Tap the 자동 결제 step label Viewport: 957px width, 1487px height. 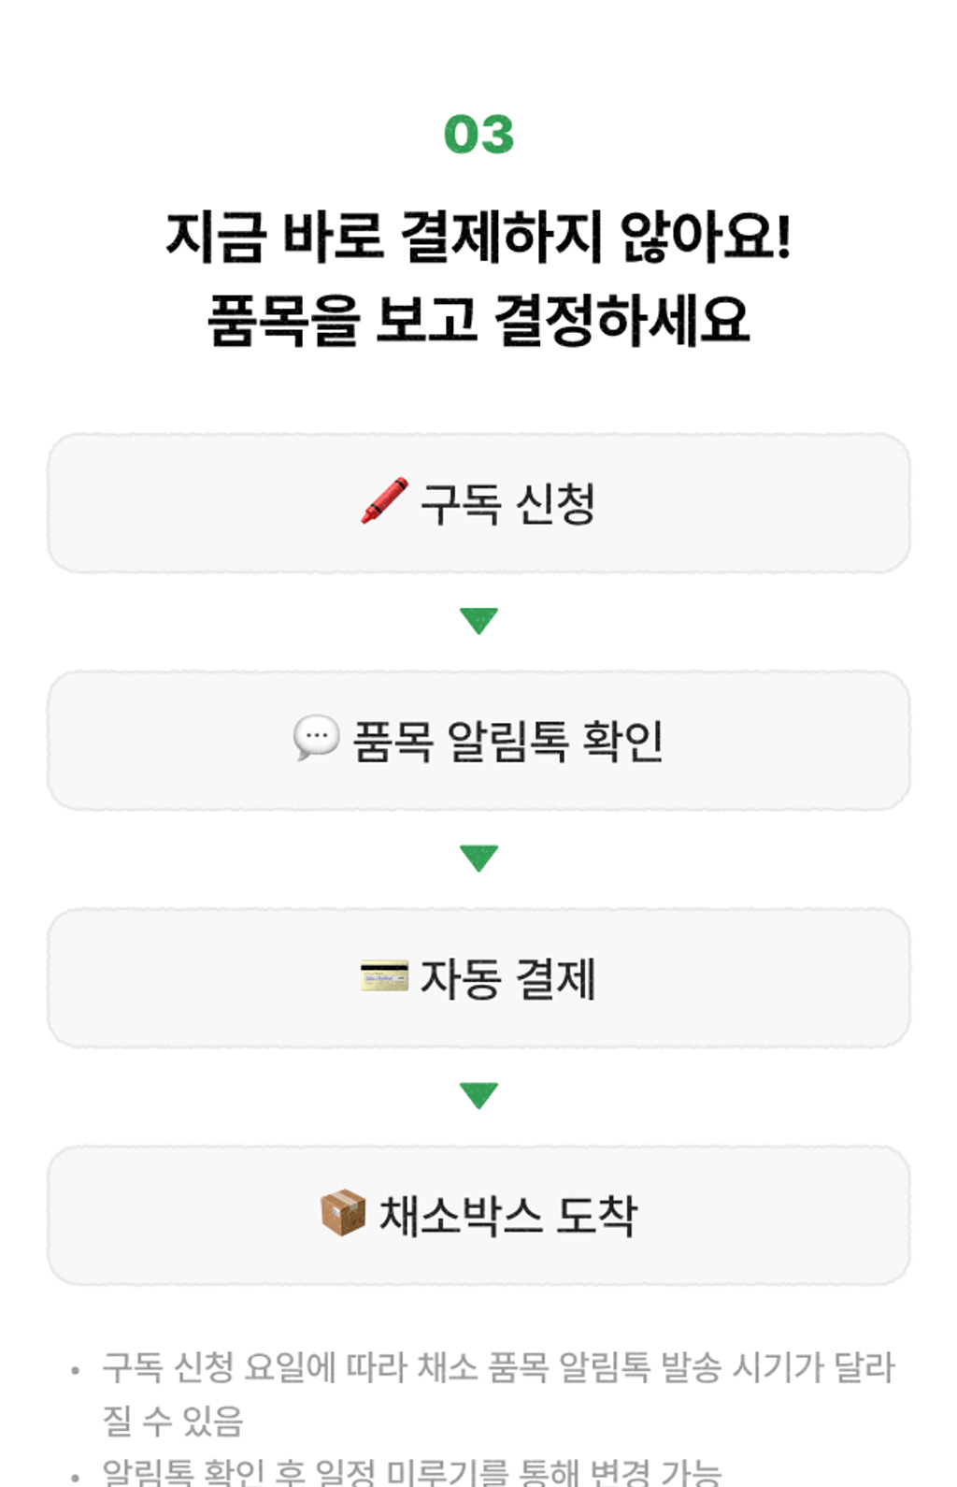(507, 979)
